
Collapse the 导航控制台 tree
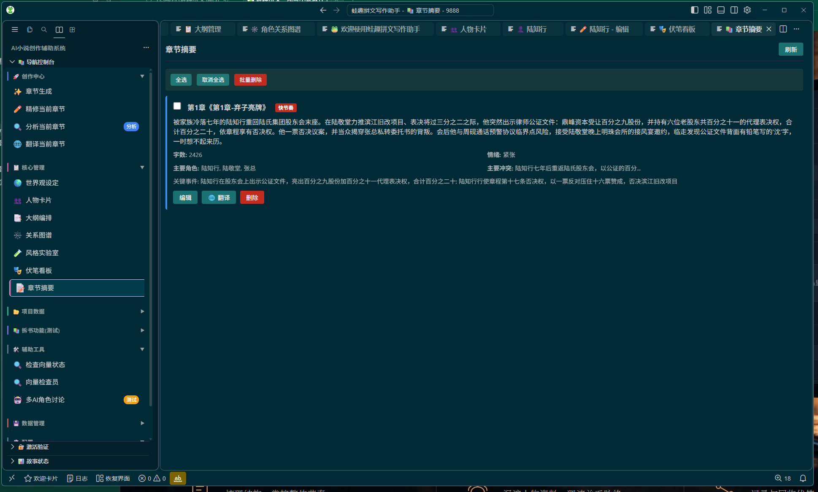[12, 62]
